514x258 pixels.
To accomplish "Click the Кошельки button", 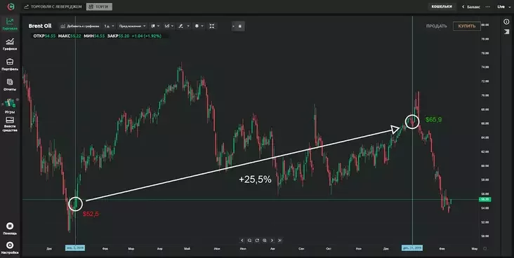I will [442, 6].
